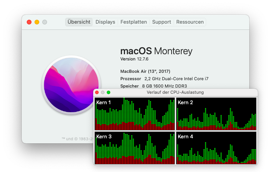The image size is (271, 172).
Task: Click the MacBook Air (13", 2017) model text
Action: click(x=145, y=71)
